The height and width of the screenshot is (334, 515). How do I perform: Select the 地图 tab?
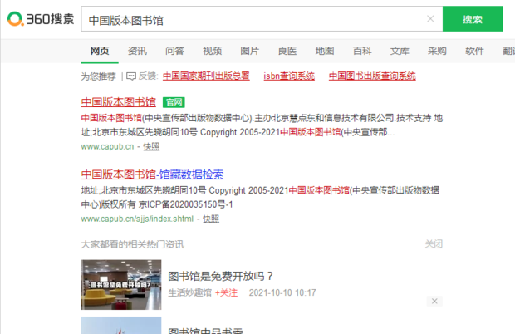pyautogui.click(x=325, y=51)
